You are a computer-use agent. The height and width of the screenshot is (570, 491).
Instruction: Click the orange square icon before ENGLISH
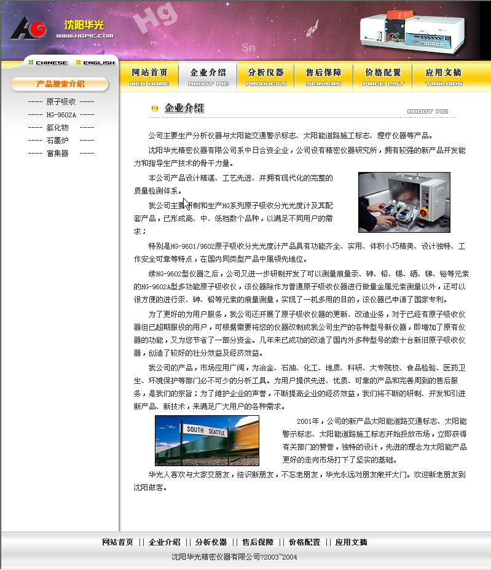(x=78, y=63)
